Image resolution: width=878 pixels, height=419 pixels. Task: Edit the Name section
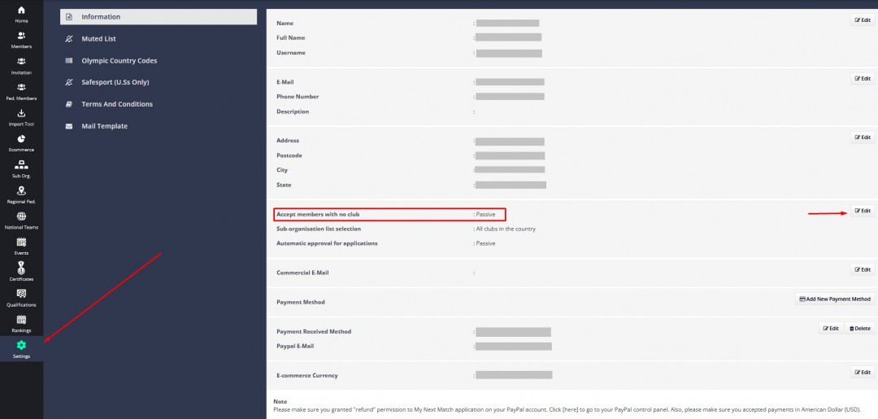(863, 20)
